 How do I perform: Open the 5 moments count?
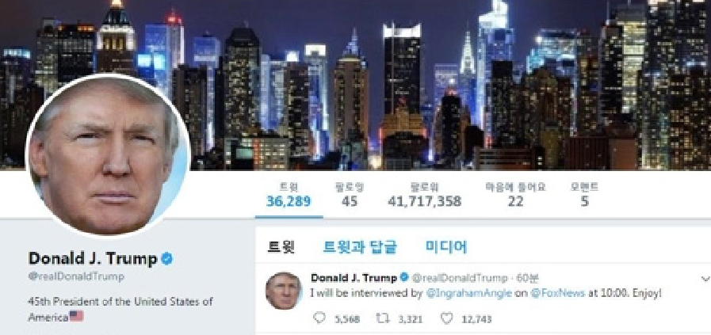(584, 195)
